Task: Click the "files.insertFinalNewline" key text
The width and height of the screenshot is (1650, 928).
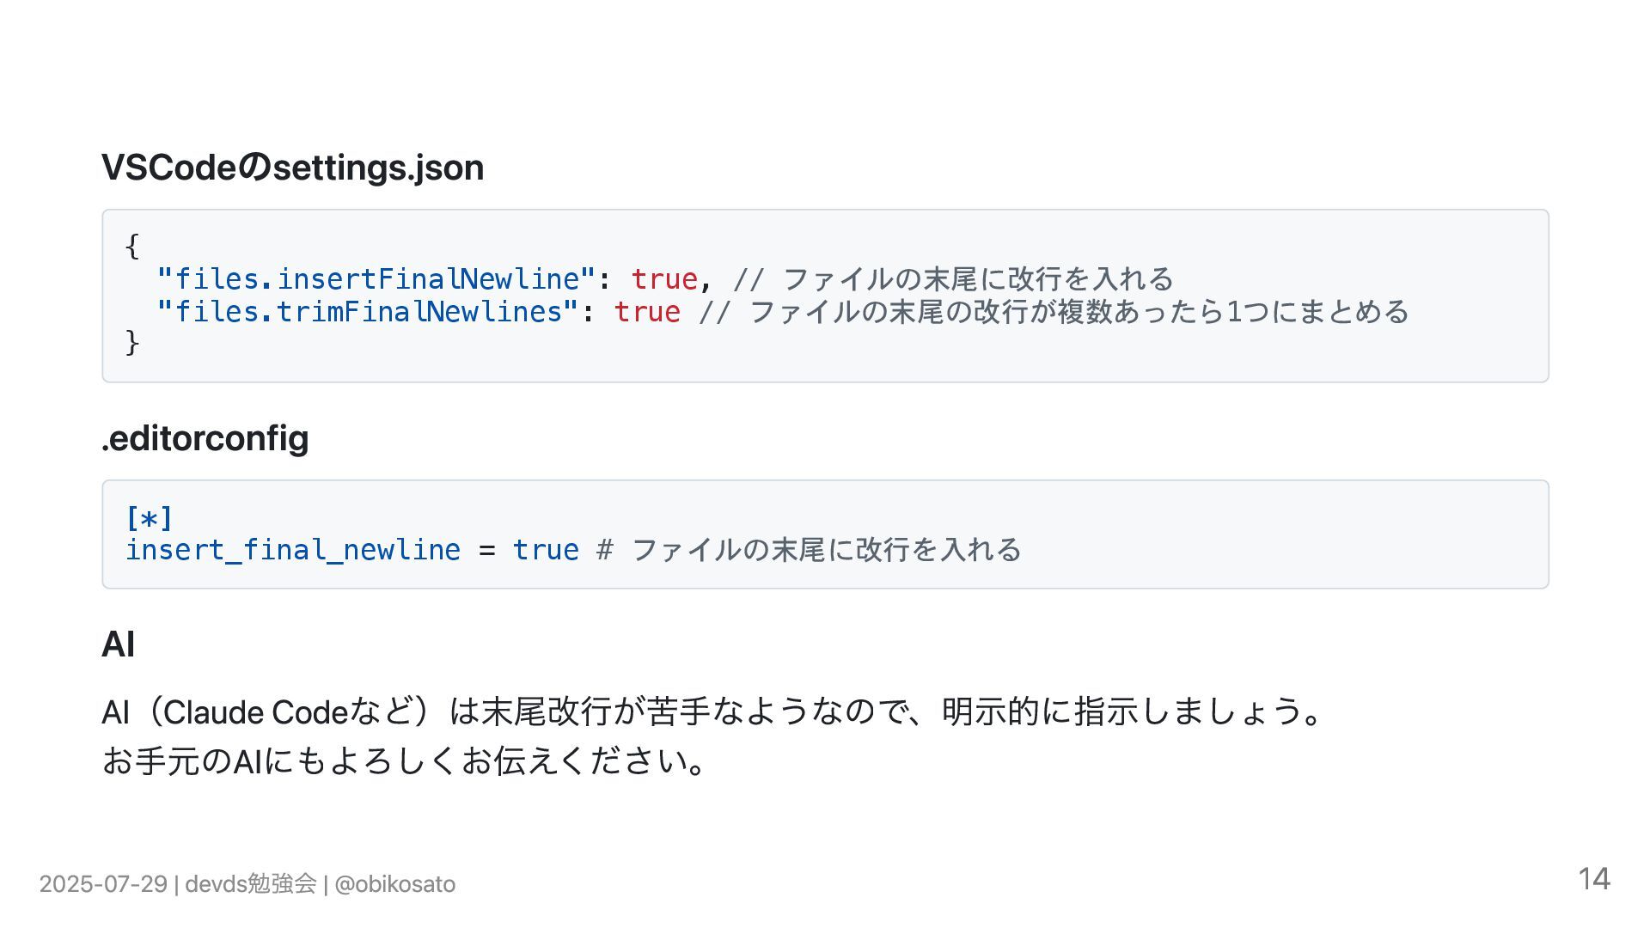Action: coord(376,279)
